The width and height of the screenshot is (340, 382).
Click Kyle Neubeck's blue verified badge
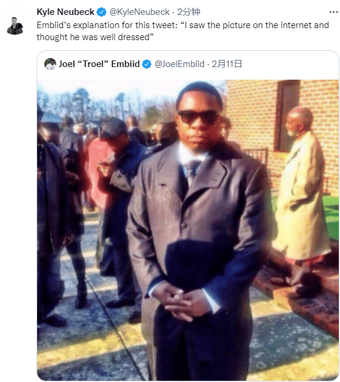click(102, 12)
